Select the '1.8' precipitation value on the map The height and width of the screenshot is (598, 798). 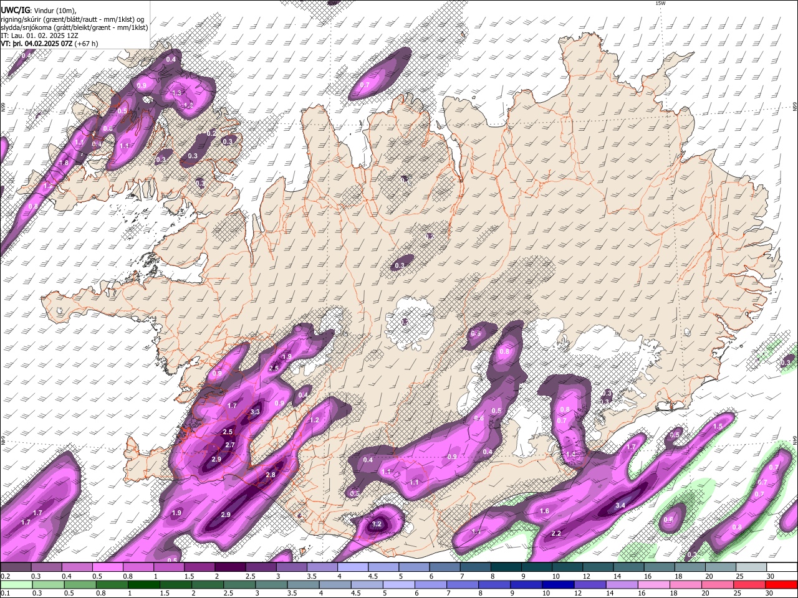[64, 163]
